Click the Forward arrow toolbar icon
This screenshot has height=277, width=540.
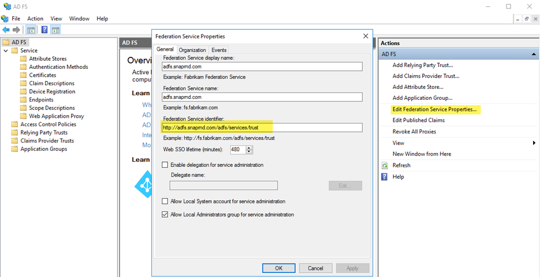click(x=16, y=30)
